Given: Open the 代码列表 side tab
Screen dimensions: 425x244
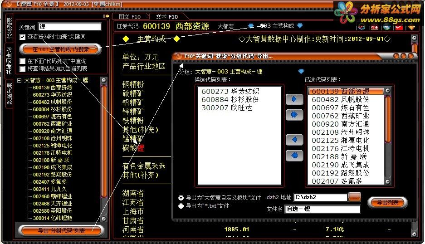Looking at the screenshot, I should 10,29.
